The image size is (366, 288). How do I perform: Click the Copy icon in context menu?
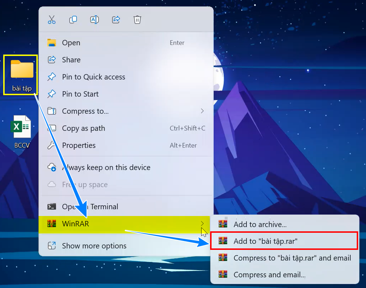pyautogui.click(x=73, y=20)
